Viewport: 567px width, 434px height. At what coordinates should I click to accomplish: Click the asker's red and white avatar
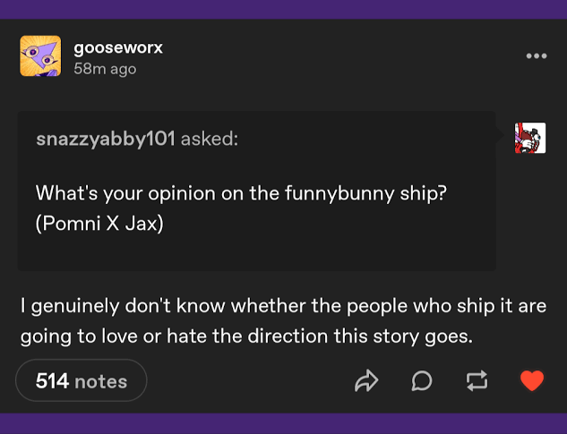point(529,138)
